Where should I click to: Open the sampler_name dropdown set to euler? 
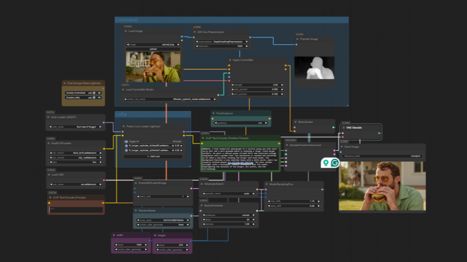point(229,193)
